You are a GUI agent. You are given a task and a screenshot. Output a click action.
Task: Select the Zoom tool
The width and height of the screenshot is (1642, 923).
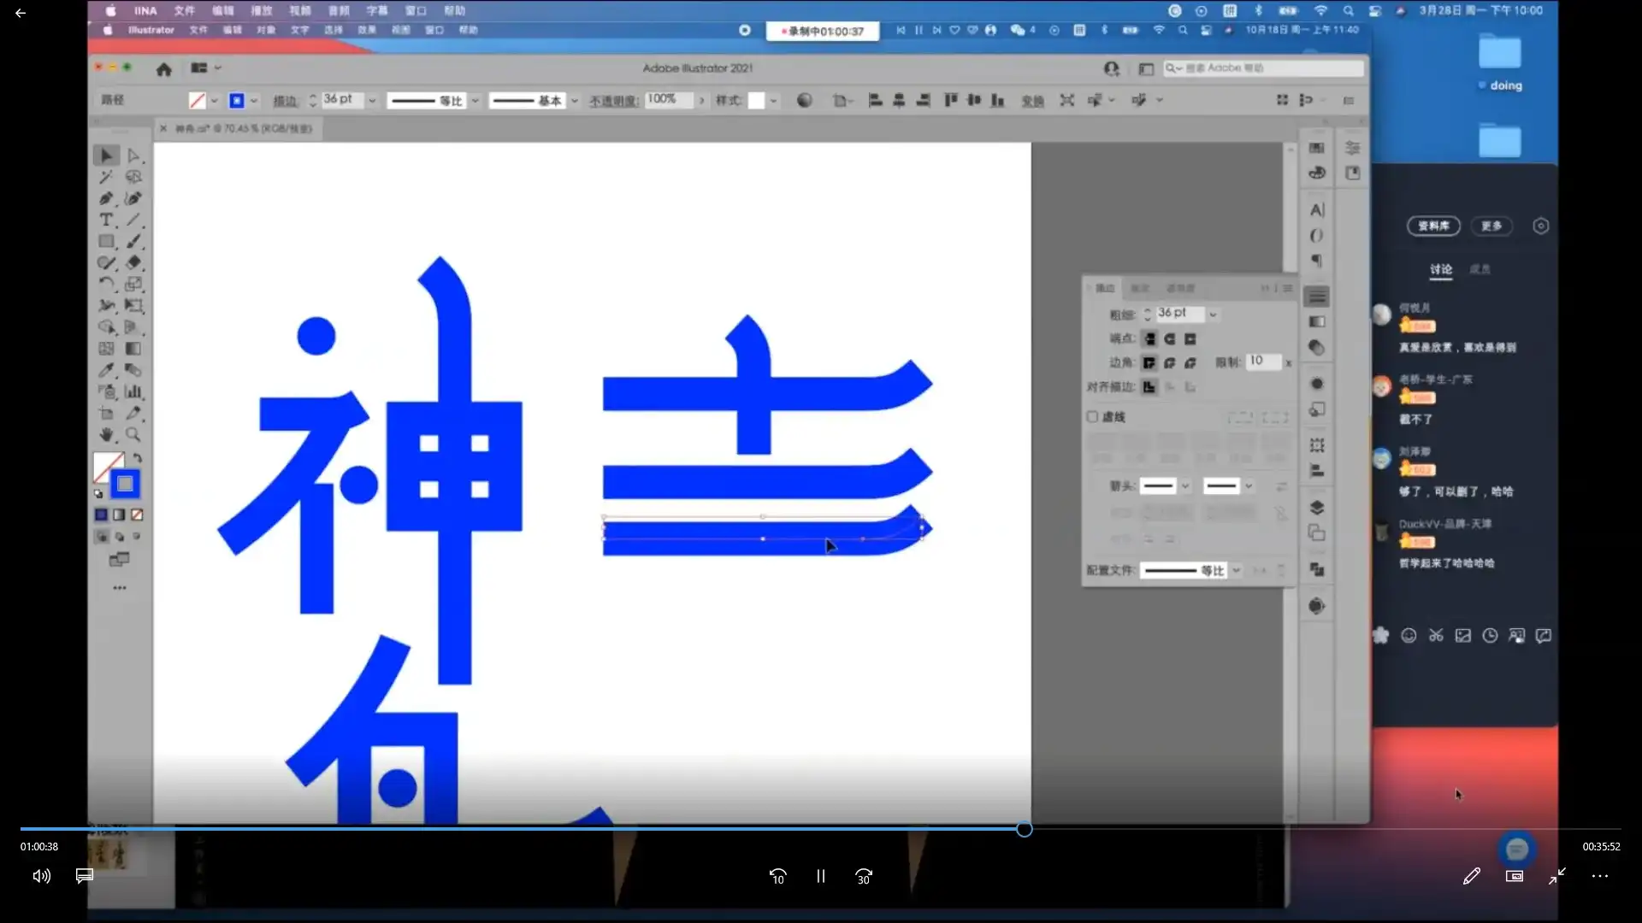point(133,435)
